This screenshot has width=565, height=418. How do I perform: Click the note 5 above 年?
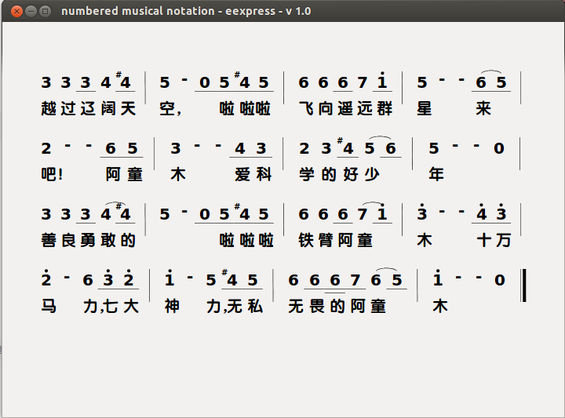pos(434,148)
